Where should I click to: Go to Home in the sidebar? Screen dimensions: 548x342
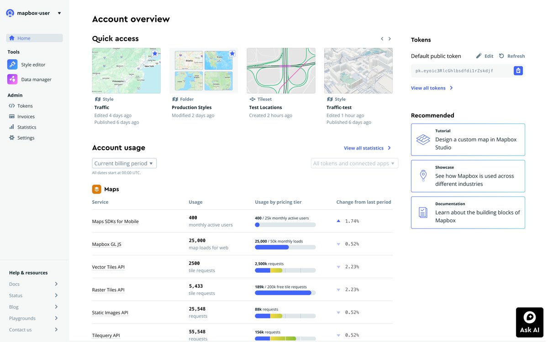[x=34, y=38]
